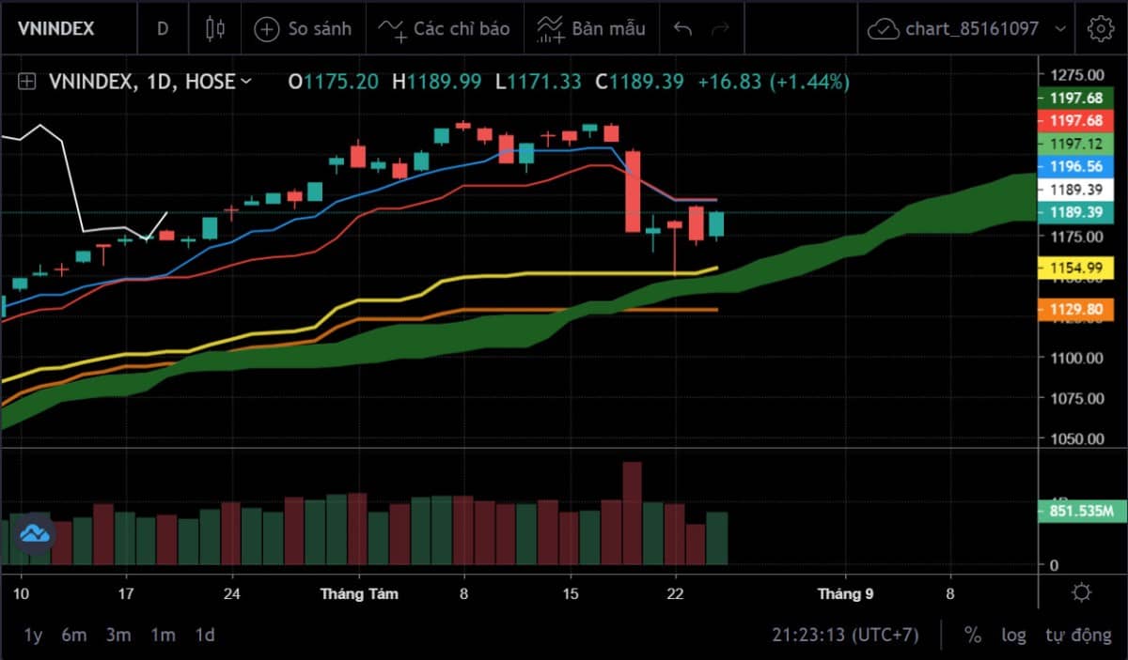Click the 1275.00 price axis label

click(1076, 74)
